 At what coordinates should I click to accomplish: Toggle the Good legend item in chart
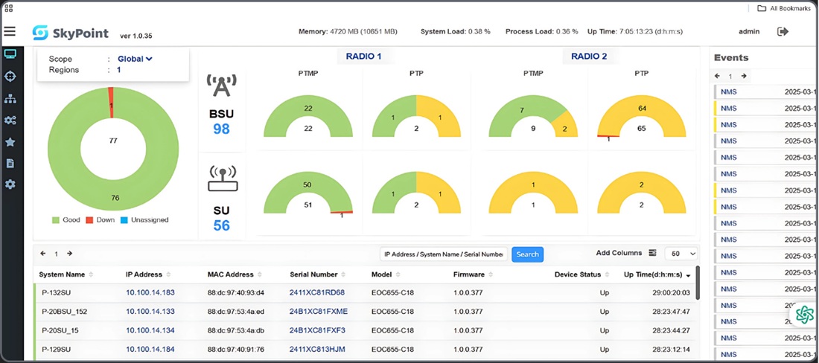click(66, 220)
